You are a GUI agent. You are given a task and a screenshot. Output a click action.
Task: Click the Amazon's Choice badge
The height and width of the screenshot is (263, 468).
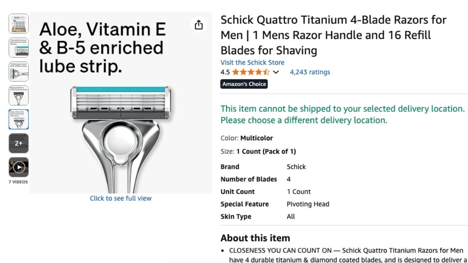[x=244, y=84]
